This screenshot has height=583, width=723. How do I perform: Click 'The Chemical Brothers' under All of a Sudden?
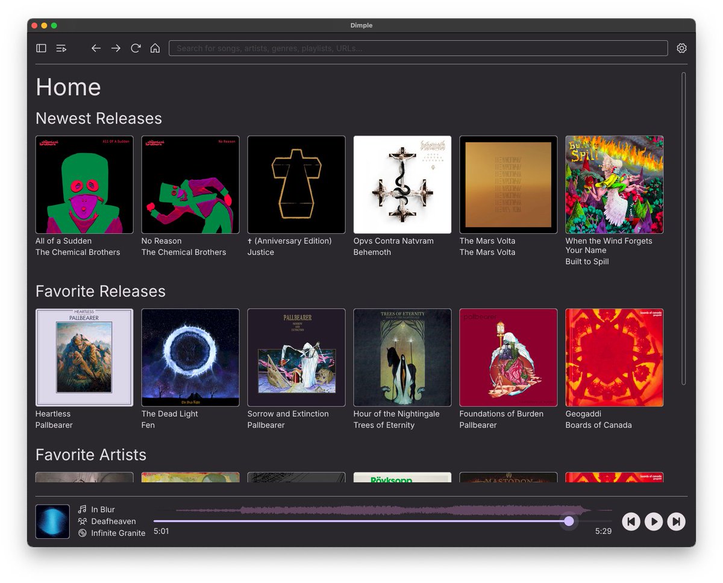(78, 252)
